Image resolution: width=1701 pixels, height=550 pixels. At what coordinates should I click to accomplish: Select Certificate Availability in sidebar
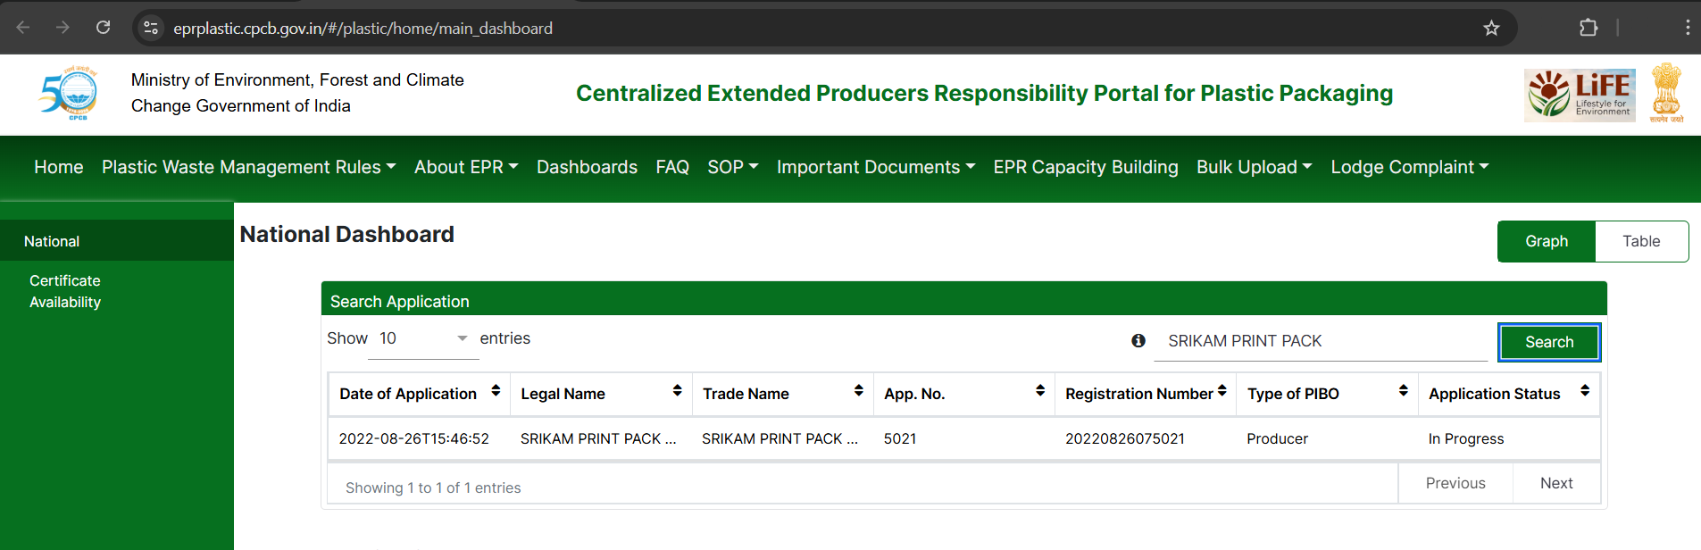(65, 291)
